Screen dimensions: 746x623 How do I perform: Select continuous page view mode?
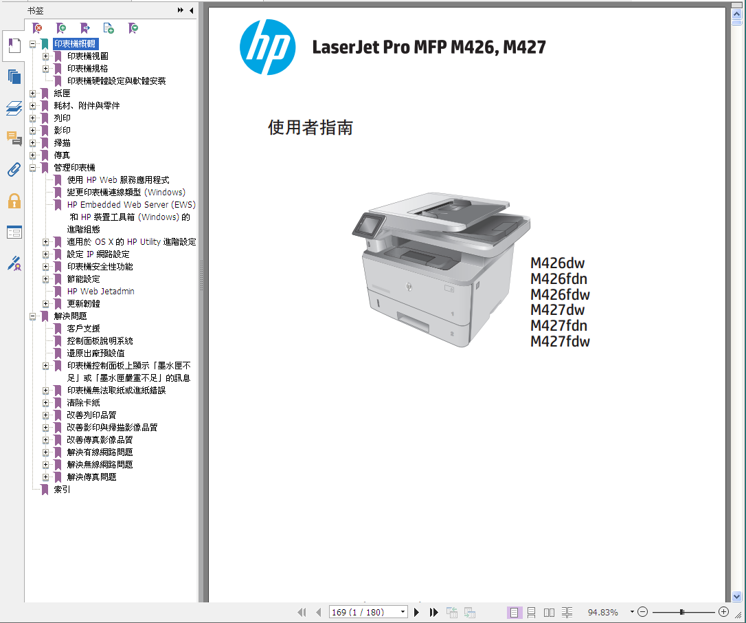click(532, 612)
